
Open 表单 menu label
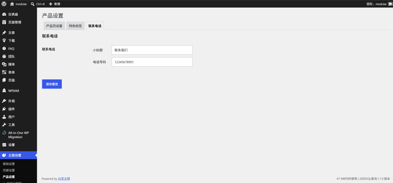[x=12, y=72]
